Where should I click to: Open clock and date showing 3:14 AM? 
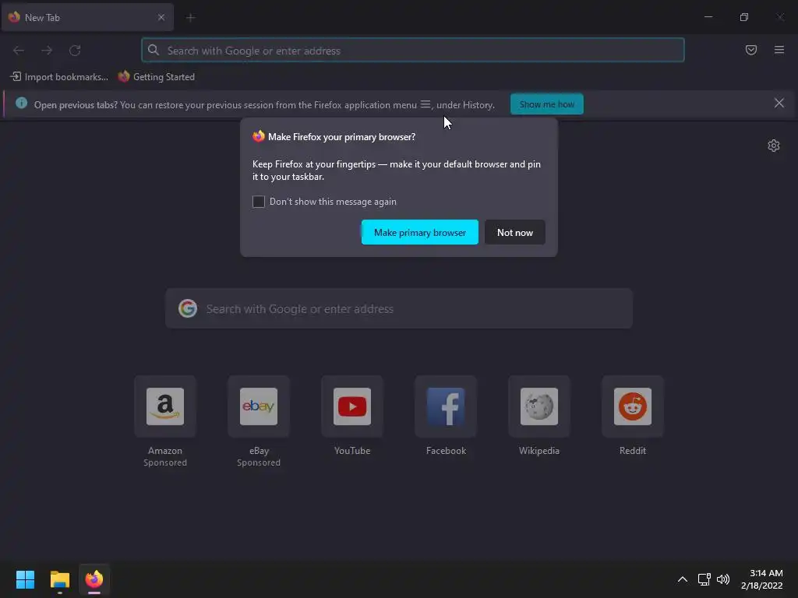762,579
